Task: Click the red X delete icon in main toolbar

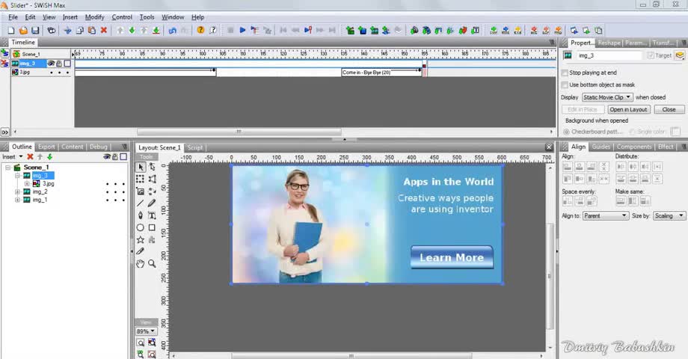Action: point(104,30)
